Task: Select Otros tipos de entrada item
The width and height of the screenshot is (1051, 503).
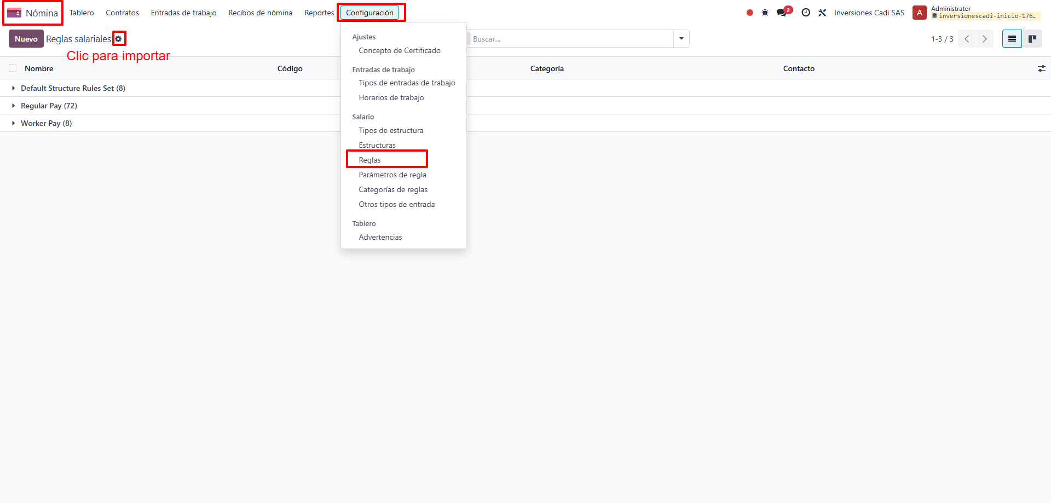Action: [397, 204]
